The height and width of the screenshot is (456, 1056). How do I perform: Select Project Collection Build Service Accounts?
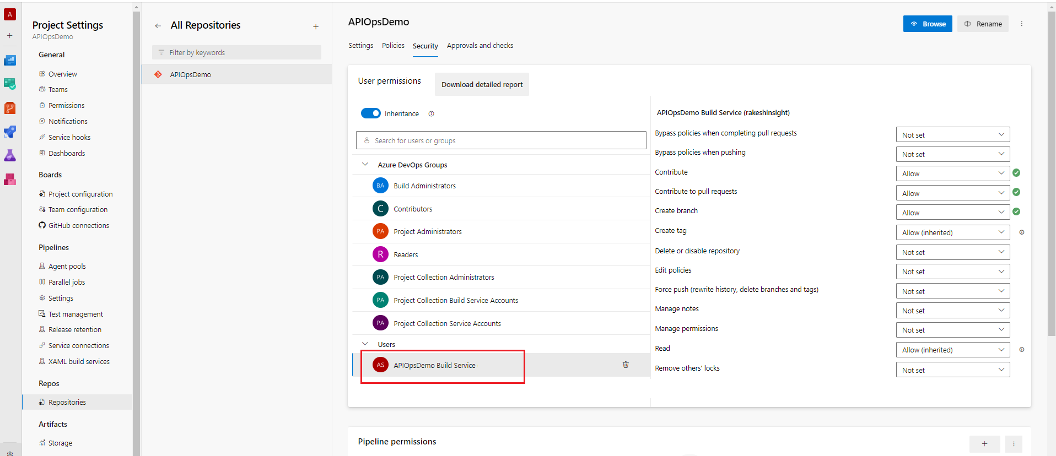pos(501,300)
